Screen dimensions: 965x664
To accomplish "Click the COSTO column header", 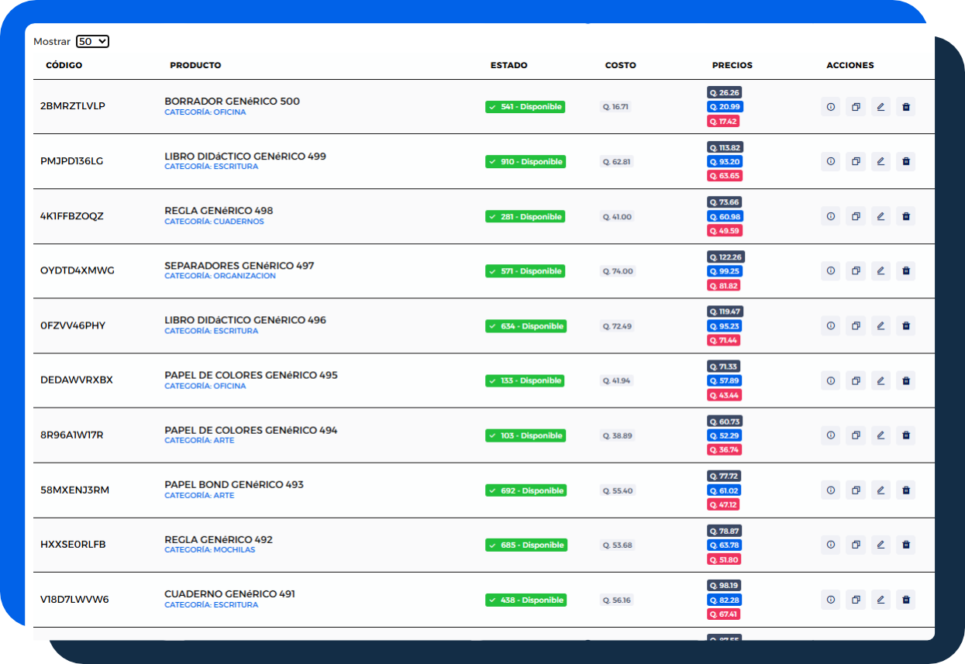I will click(621, 65).
